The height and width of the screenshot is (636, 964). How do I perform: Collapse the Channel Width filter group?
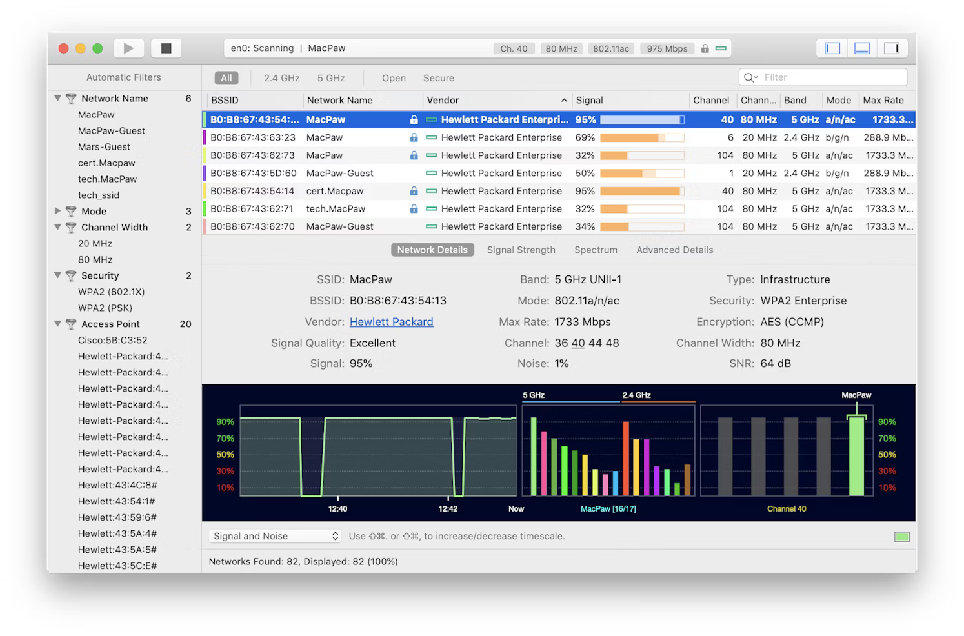coord(57,227)
